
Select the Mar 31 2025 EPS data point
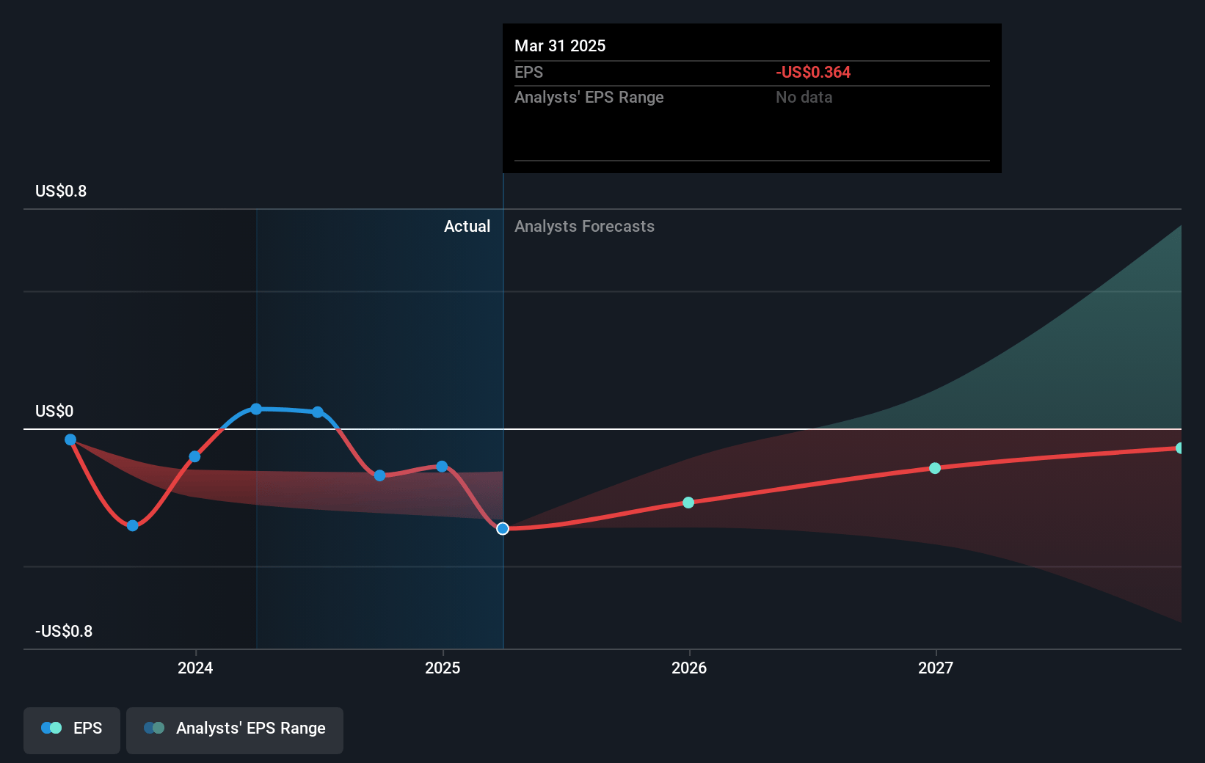(x=503, y=529)
